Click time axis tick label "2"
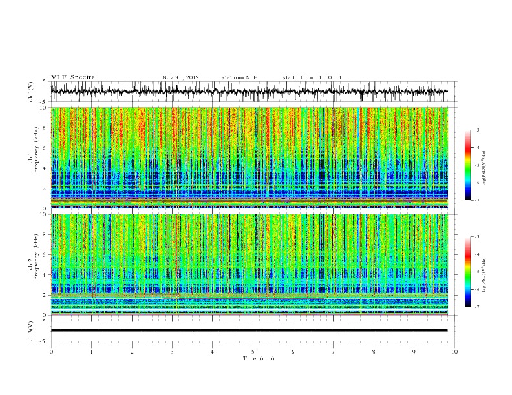This screenshot has width=512, height=395. coord(132,352)
